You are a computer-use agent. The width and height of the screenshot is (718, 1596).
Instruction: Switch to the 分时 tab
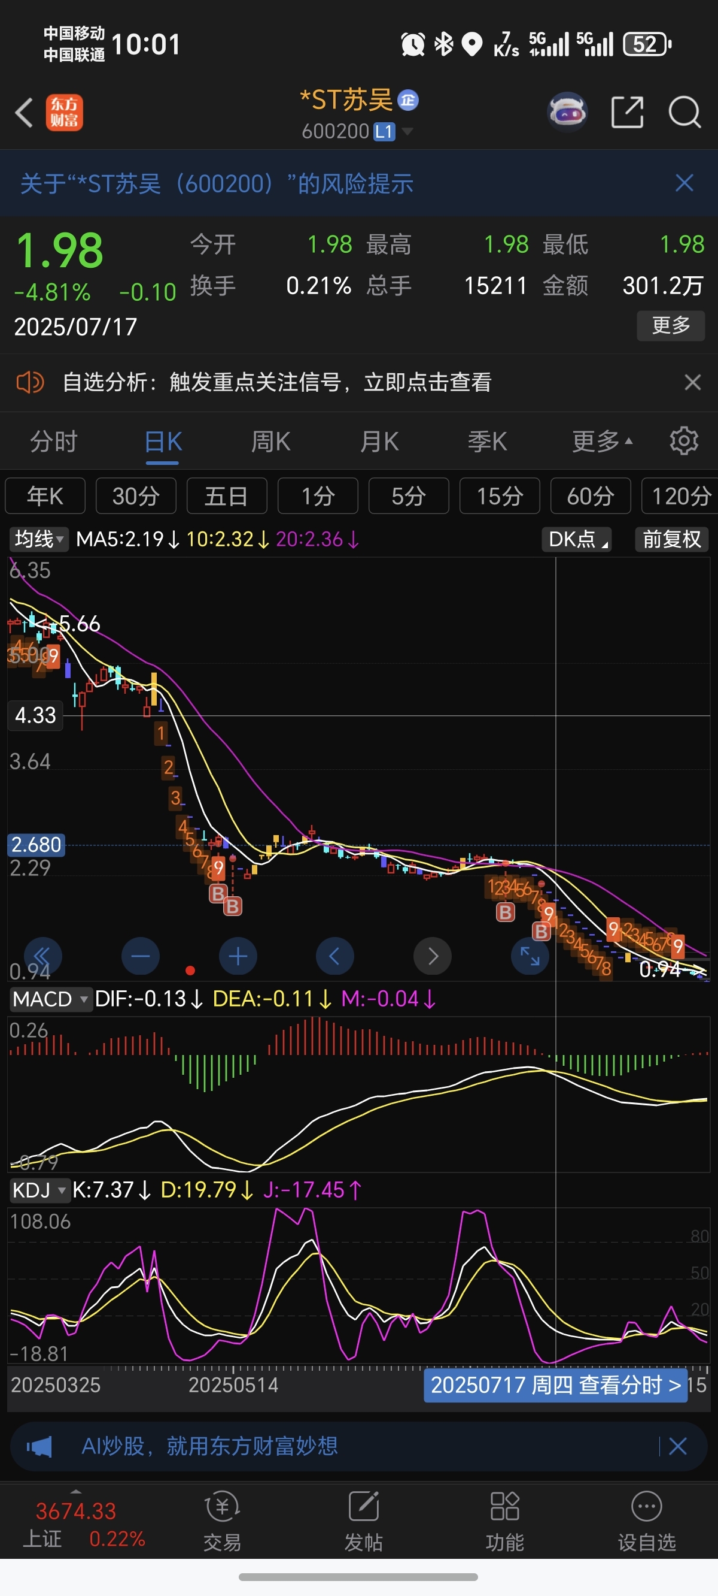pos(54,442)
